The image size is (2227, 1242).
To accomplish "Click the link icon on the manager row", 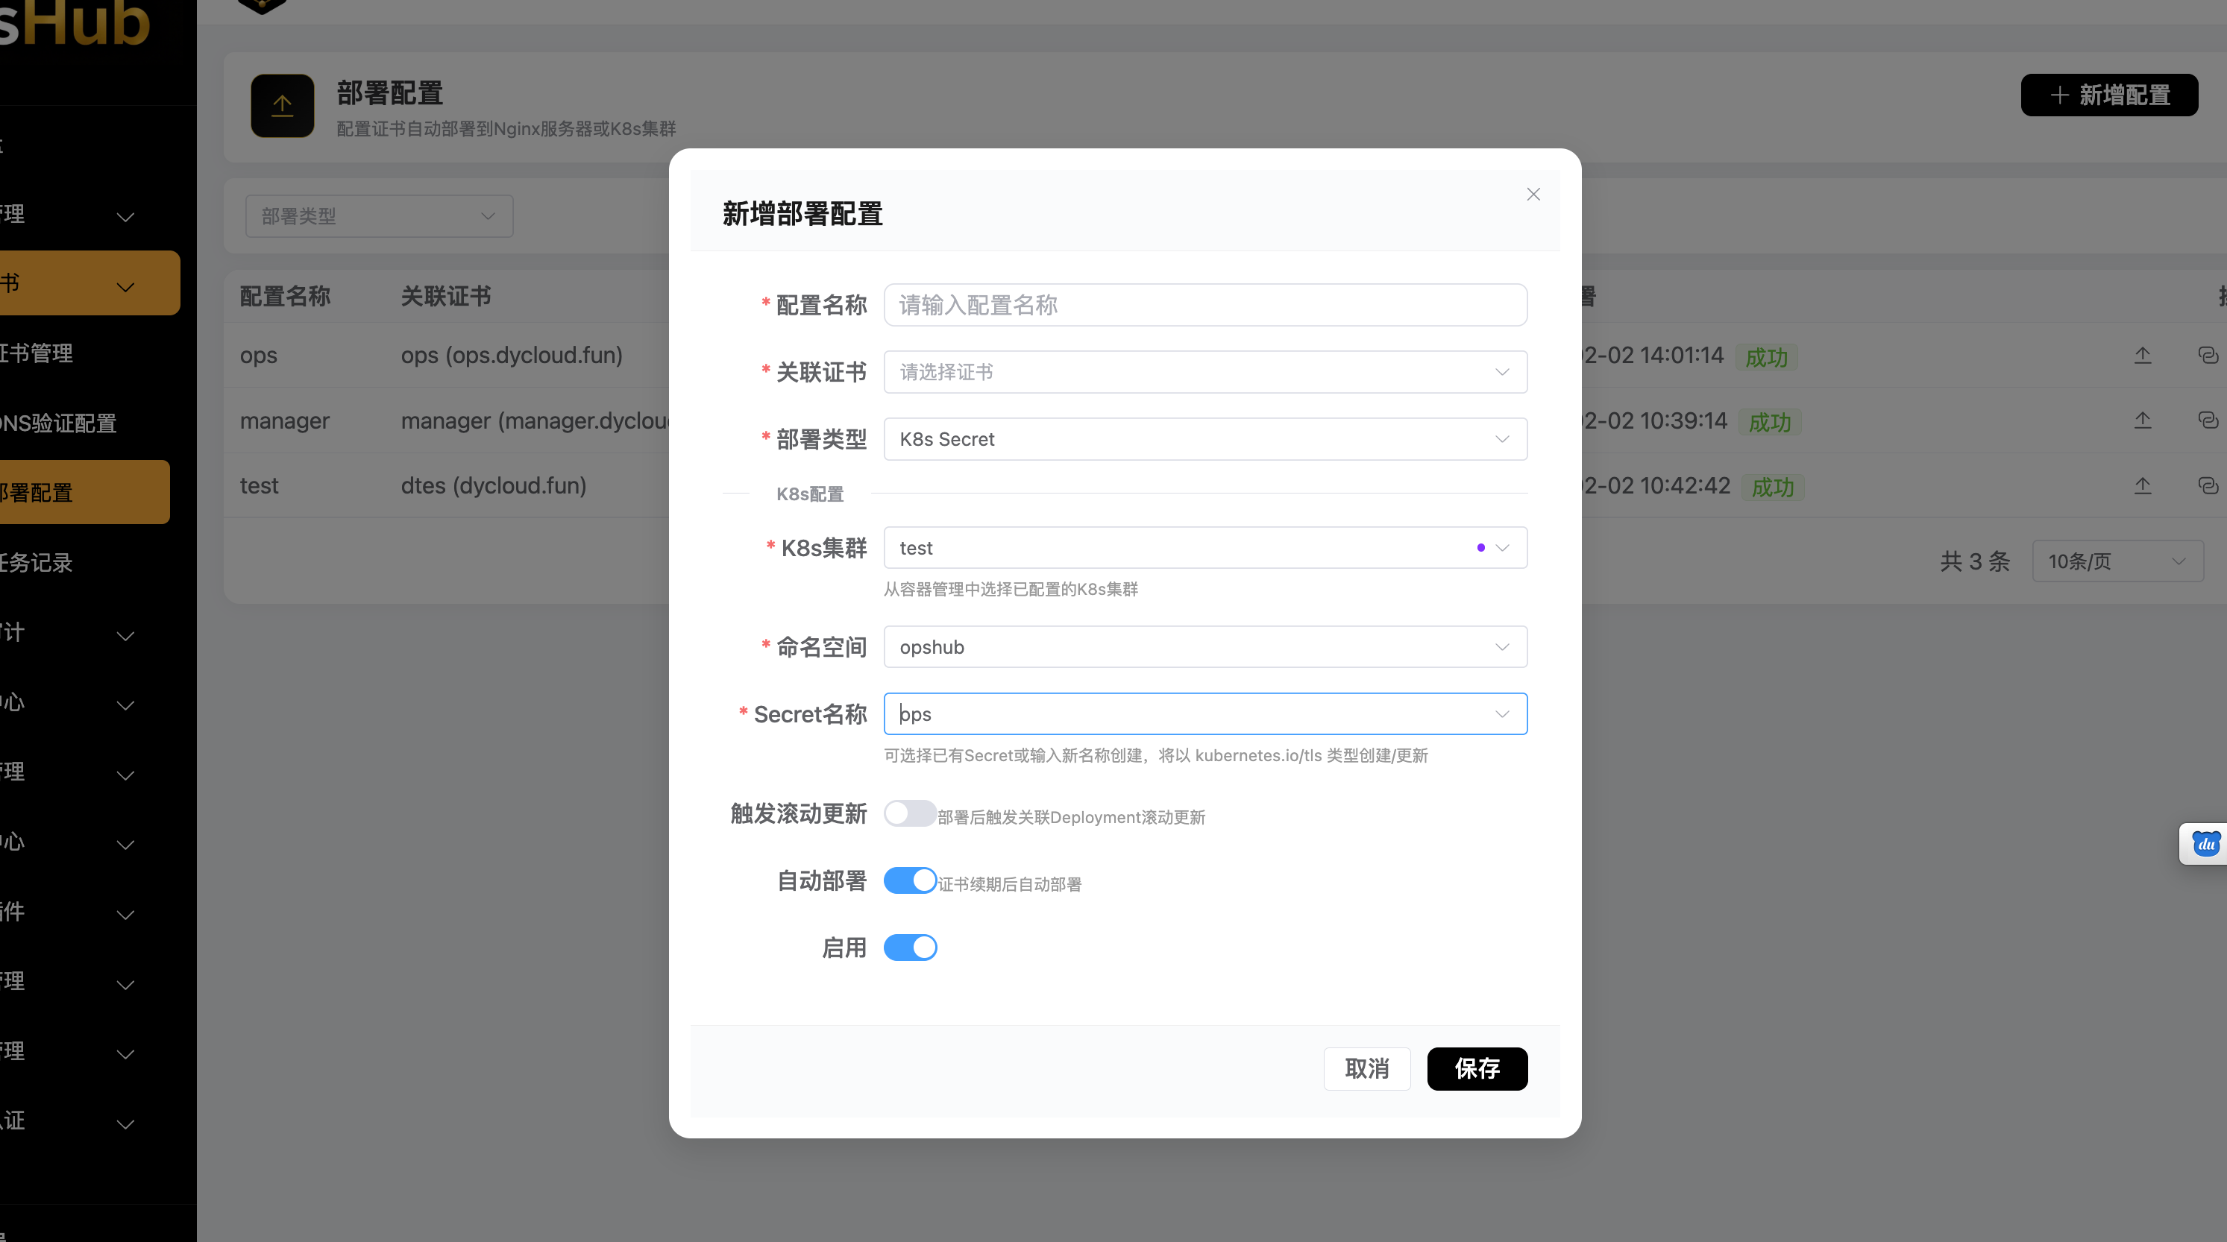I will coord(2210,420).
